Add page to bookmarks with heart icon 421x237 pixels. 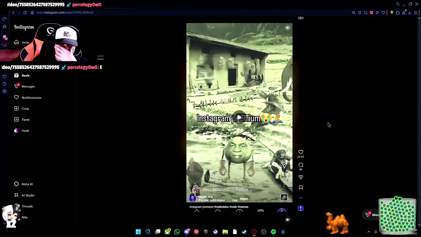[383, 13]
